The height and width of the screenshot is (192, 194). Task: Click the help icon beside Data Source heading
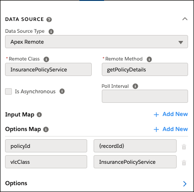point(49,20)
